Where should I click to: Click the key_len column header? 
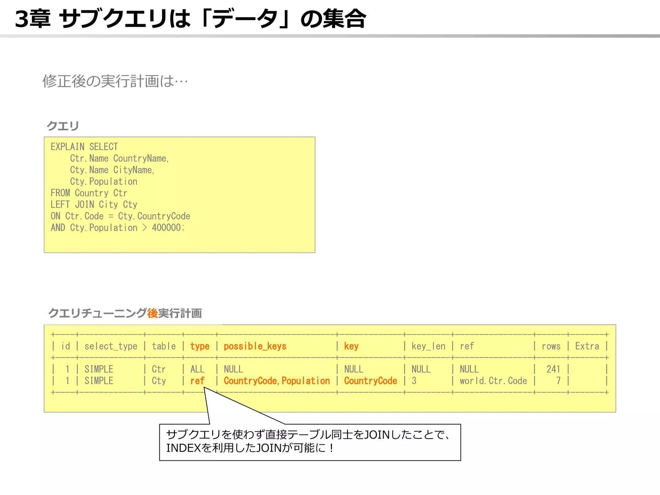428,346
